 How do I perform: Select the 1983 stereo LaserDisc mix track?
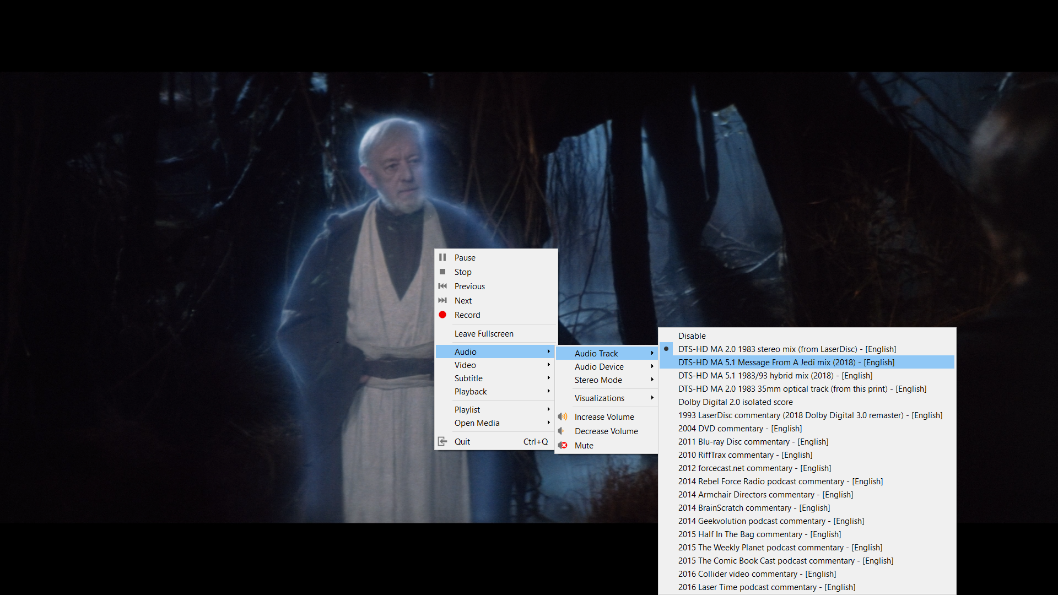[x=807, y=349]
